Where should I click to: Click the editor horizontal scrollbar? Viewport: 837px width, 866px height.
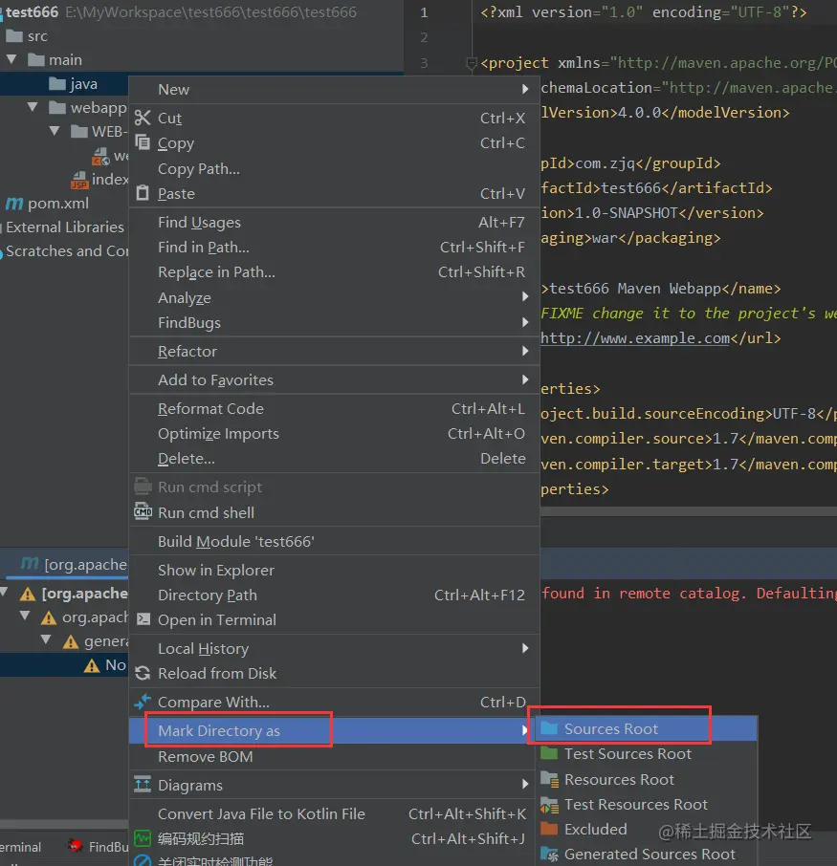[x=688, y=510]
